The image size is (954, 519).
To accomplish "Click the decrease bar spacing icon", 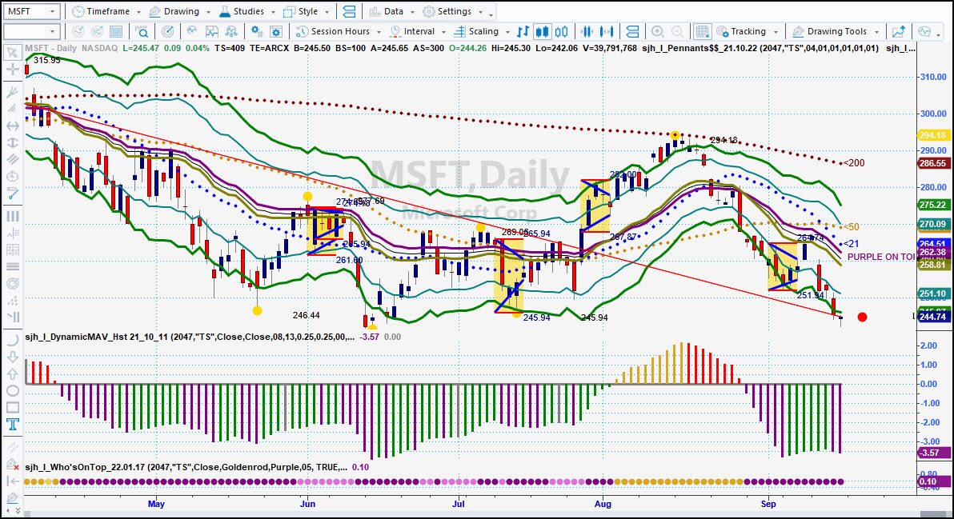I will 587,32.
